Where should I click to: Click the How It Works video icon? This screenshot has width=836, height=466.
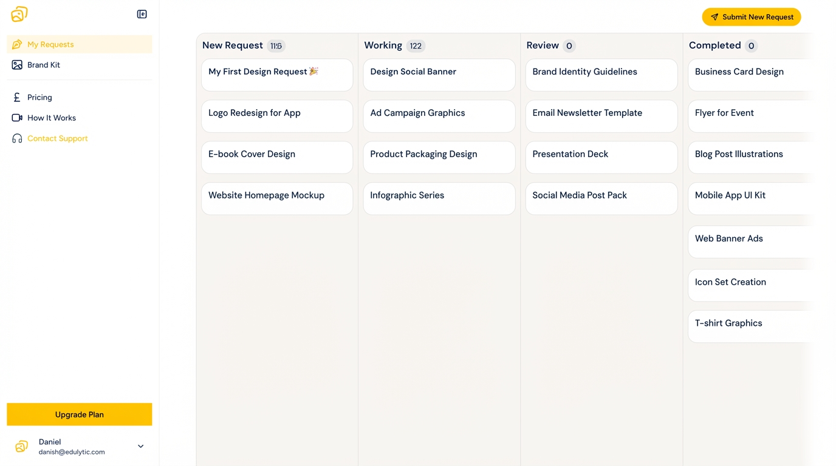(x=17, y=118)
